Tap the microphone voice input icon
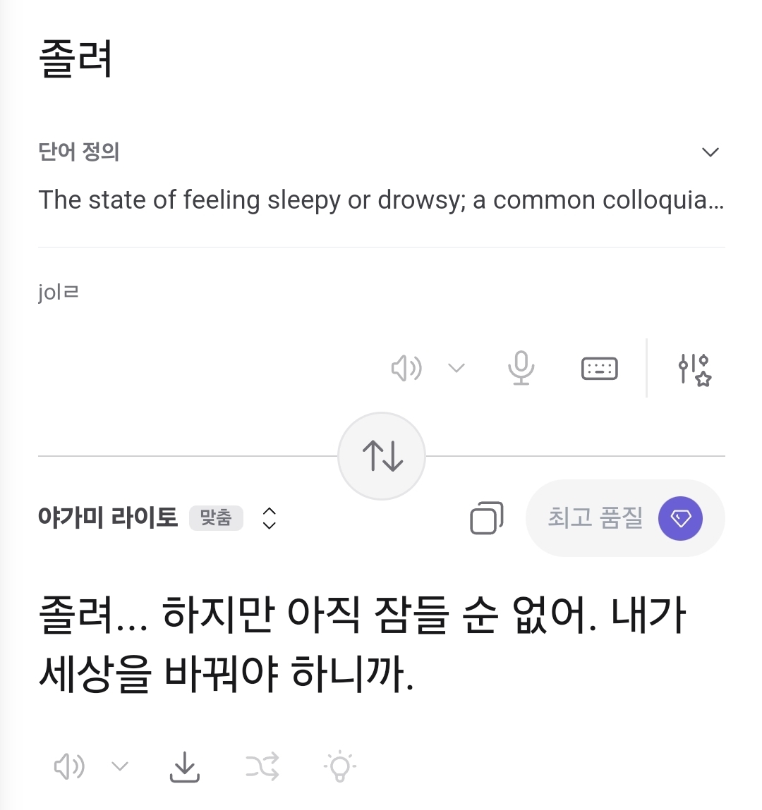 coord(521,368)
